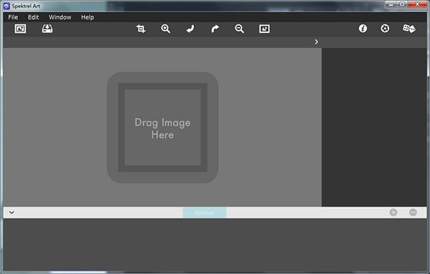This screenshot has width=430, height=274.
Task: Click the open image icon
Action: [20, 29]
